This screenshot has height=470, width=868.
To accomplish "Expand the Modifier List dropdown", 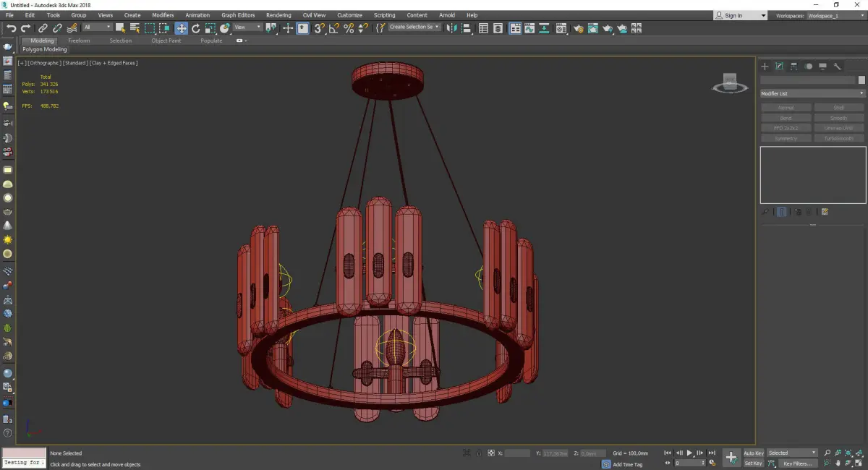I will 812,93.
